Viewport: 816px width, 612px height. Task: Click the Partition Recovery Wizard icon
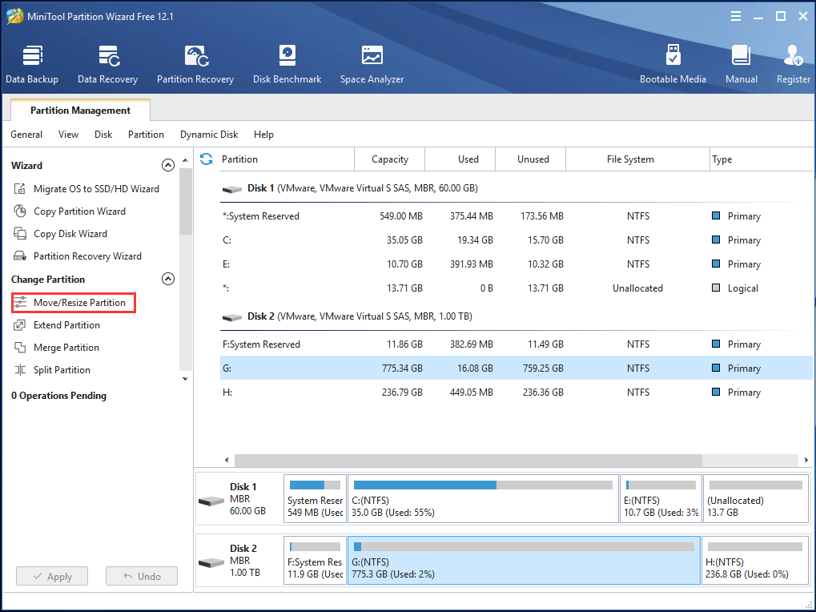pyautogui.click(x=20, y=256)
